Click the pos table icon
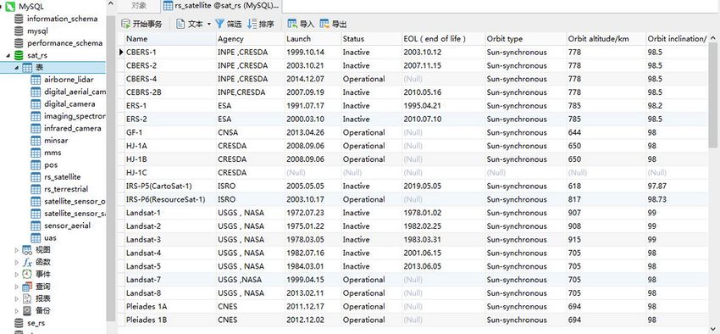This screenshot has height=334, width=720. pyautogui.click(x=36, y=165)
